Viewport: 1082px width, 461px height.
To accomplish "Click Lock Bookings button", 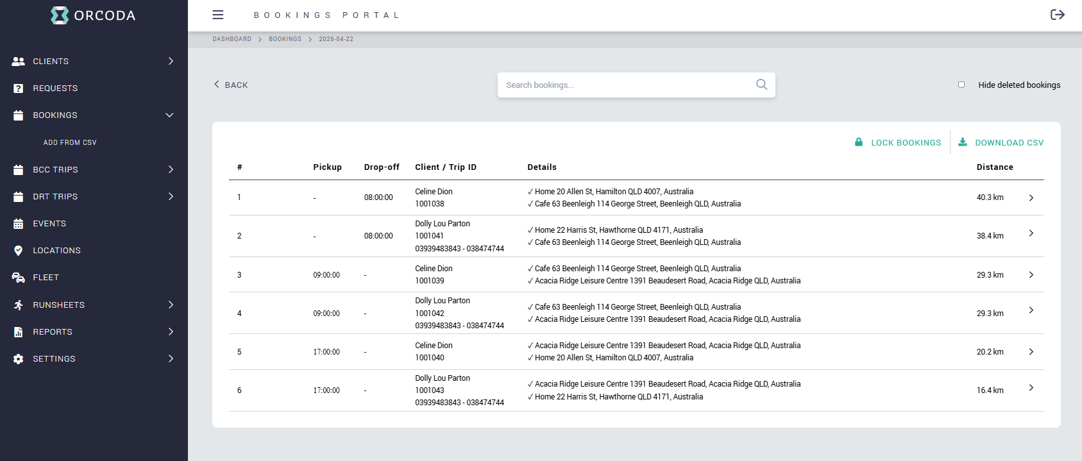I will [898, 142].
